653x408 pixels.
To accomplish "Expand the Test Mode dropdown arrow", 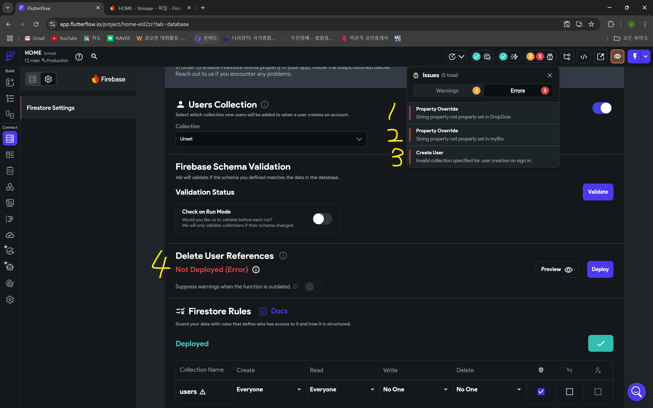I will click(646, 57).
